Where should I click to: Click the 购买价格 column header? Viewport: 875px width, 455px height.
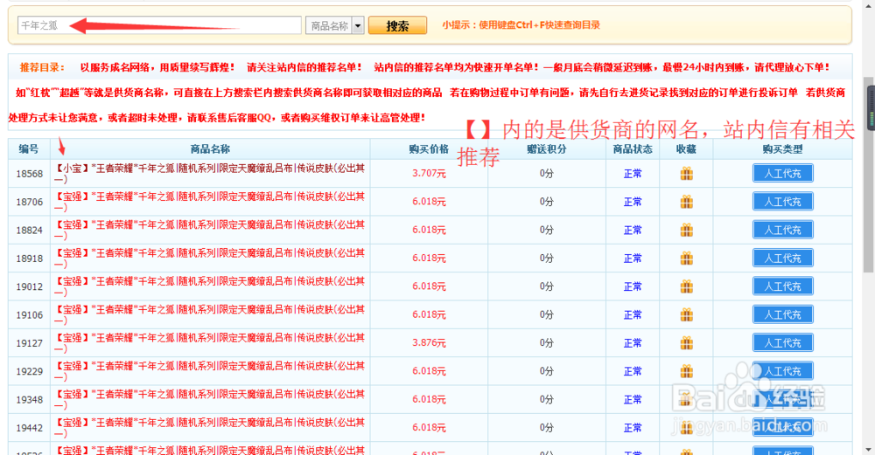(x=429, y=148)
